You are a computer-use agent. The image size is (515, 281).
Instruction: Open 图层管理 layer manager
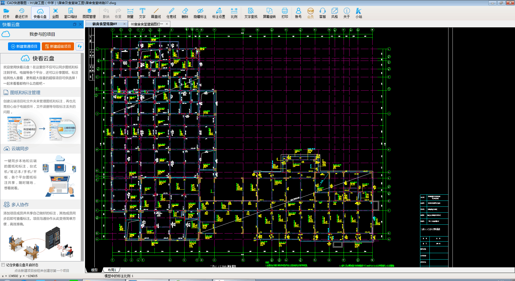tap(89, 13)
